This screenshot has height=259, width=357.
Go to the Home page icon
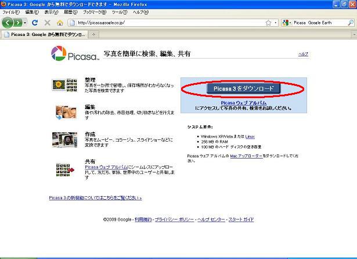pyautogui.click(x=60, y=23)
